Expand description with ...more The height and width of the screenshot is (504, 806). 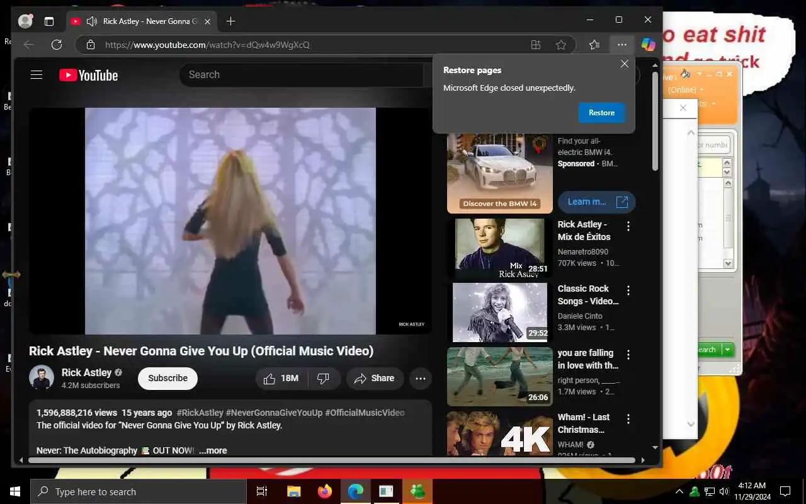point(213,450)
